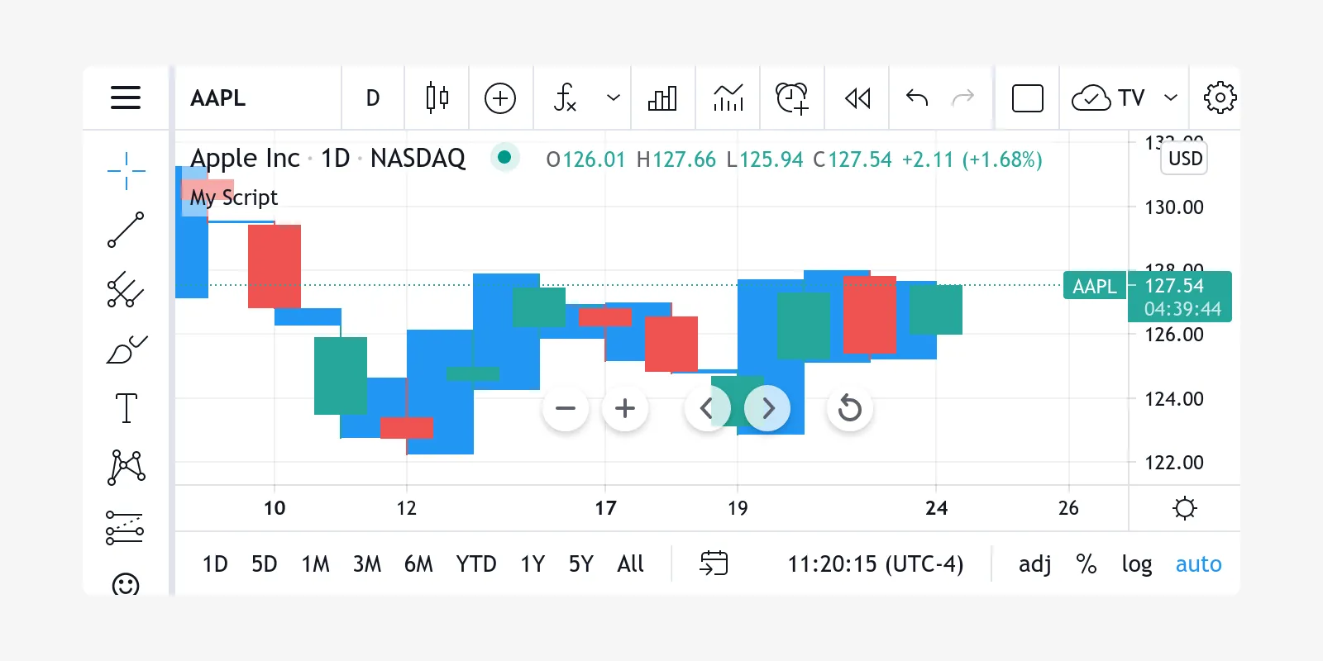Open the strategy tester chart icon
1323x661 pixels.
tap(728, 97)
